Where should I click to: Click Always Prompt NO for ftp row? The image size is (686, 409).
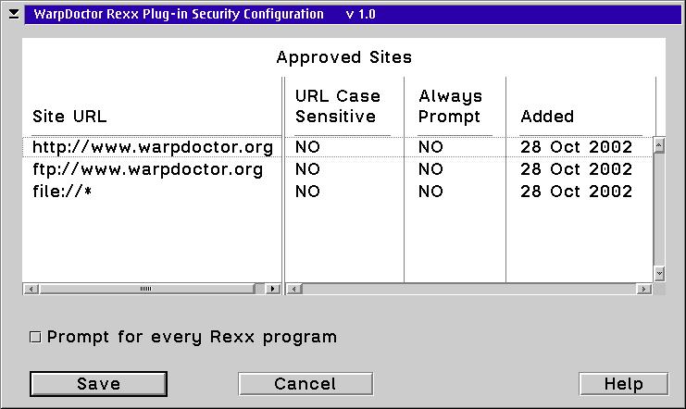[430, 169]
